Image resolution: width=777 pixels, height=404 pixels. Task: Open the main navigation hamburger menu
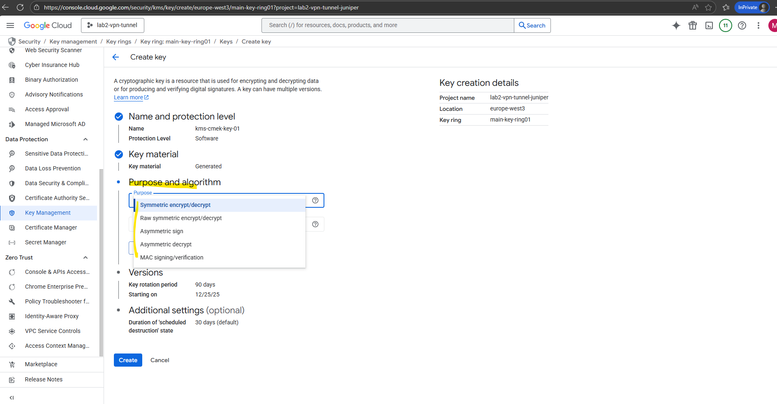[x=10, y=25]
